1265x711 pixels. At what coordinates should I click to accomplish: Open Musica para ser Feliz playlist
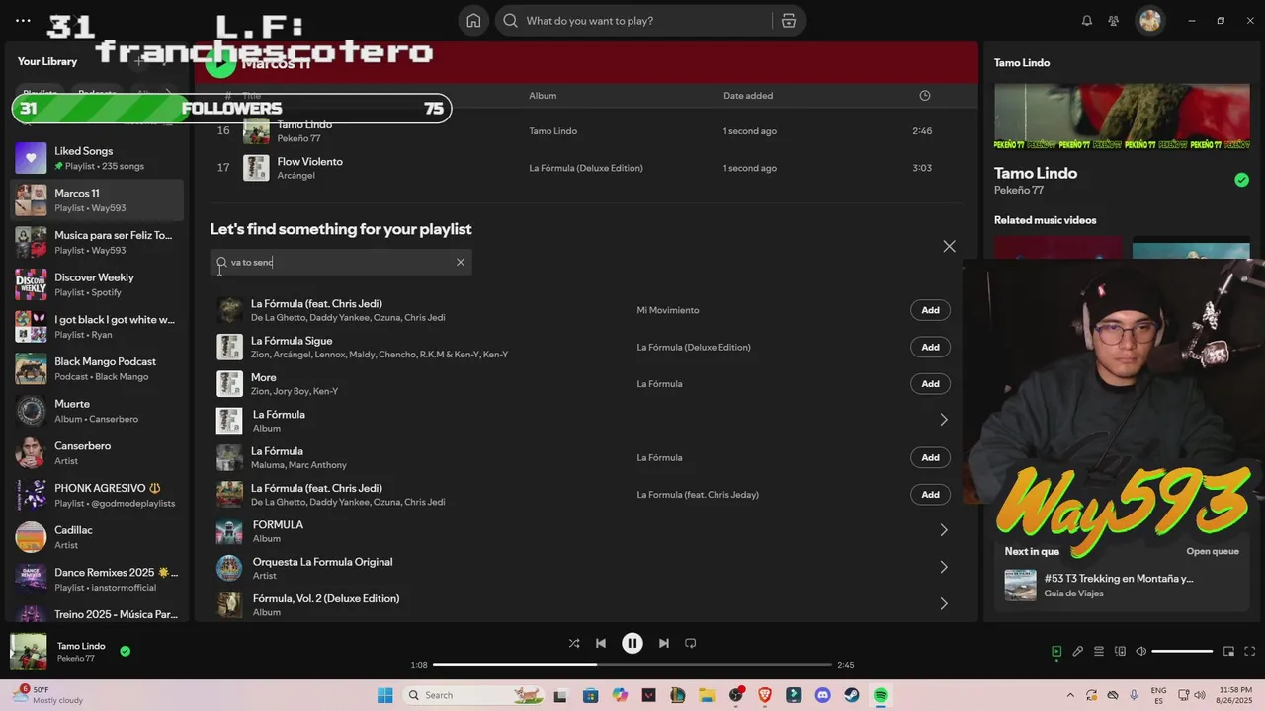97,243
